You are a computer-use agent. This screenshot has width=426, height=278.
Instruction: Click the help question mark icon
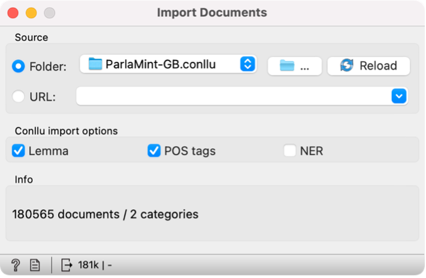[x=16, y=264]
